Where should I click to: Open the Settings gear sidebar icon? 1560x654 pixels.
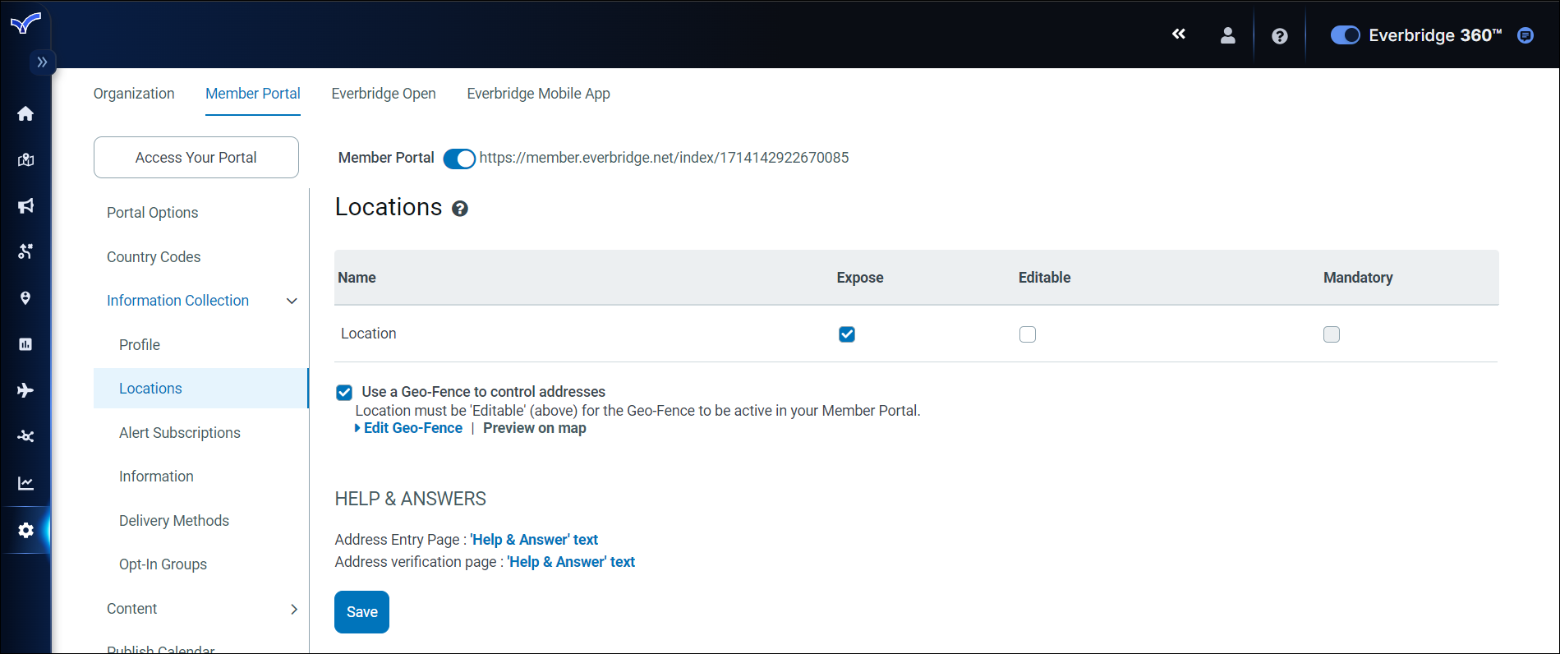click(25, 530)
